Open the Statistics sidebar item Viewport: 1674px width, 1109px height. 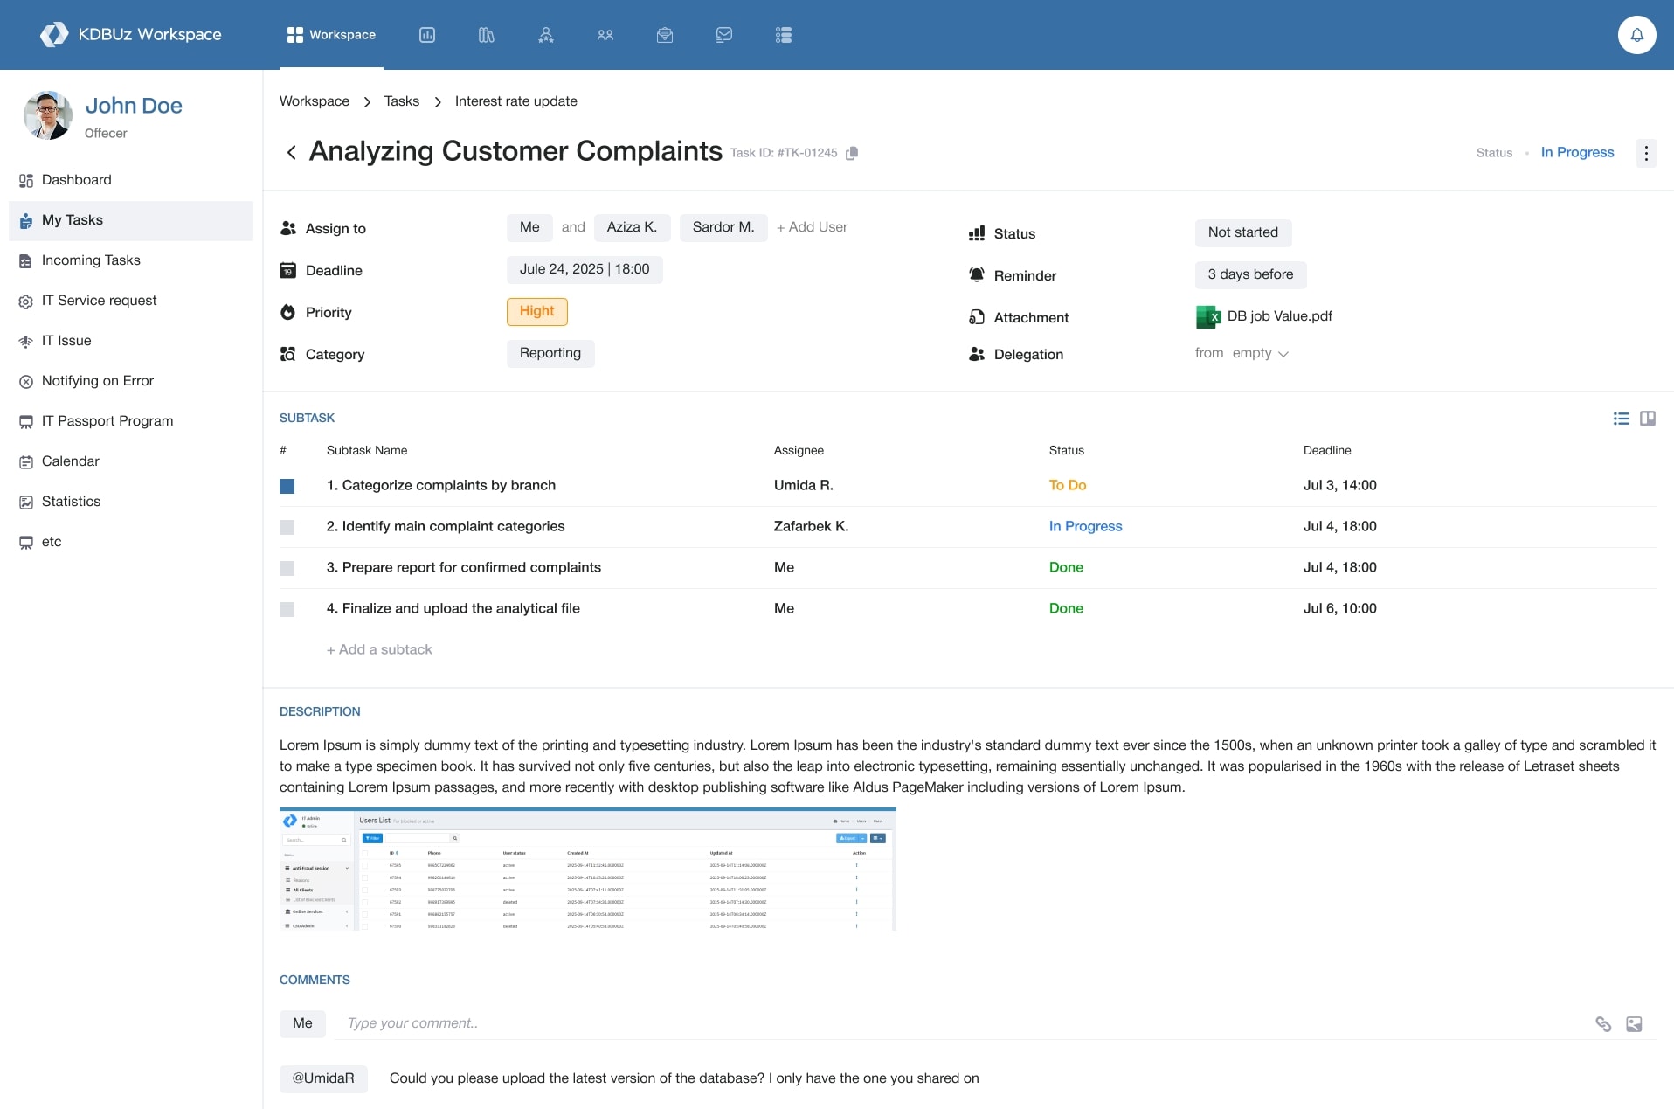pos(131,502)
